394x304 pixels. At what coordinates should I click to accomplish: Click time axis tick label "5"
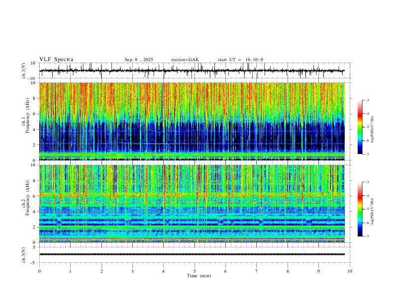click(195, 271)
